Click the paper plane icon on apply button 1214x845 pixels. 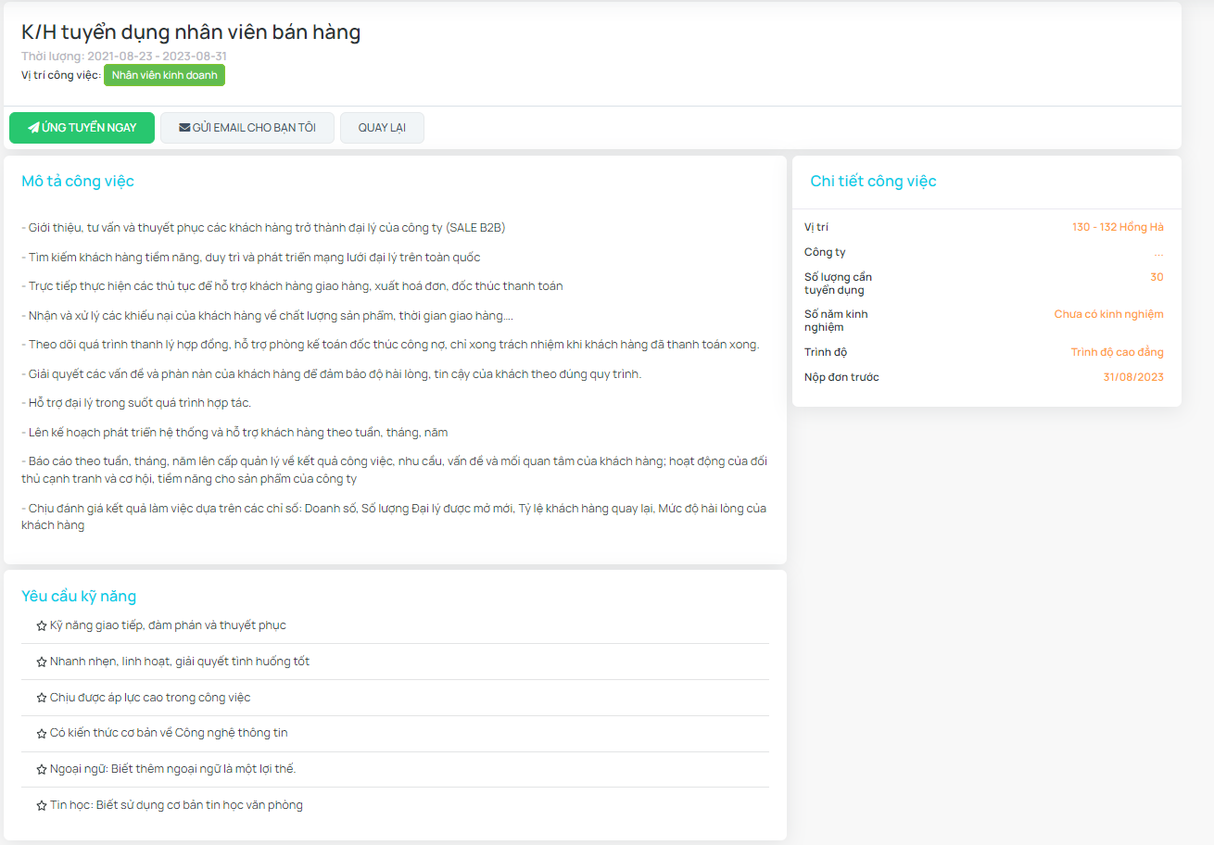[x=33, y=128]
